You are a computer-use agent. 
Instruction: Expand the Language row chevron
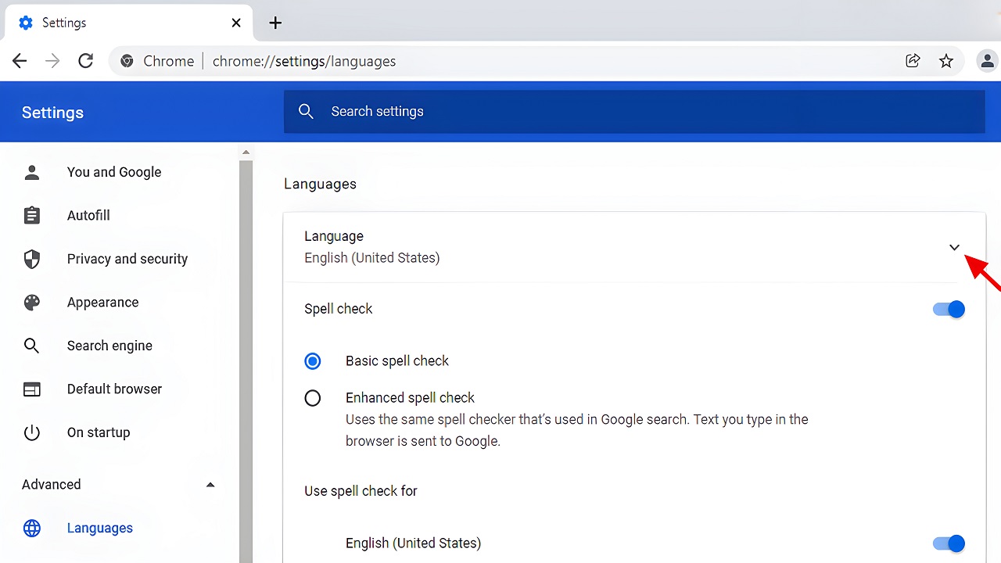point(954,247)
